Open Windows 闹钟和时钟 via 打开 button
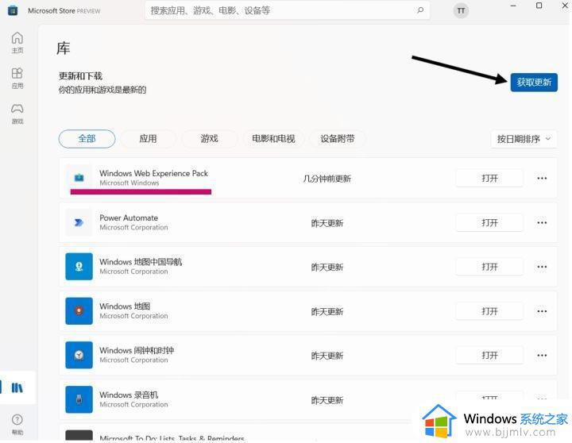The width and height of the screenshot is (572, 443). click(489, 356)
